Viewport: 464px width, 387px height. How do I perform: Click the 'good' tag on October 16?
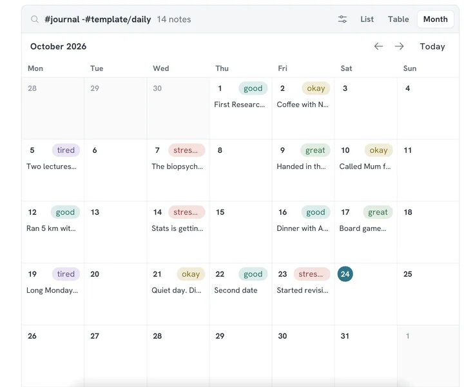point(315,212)
